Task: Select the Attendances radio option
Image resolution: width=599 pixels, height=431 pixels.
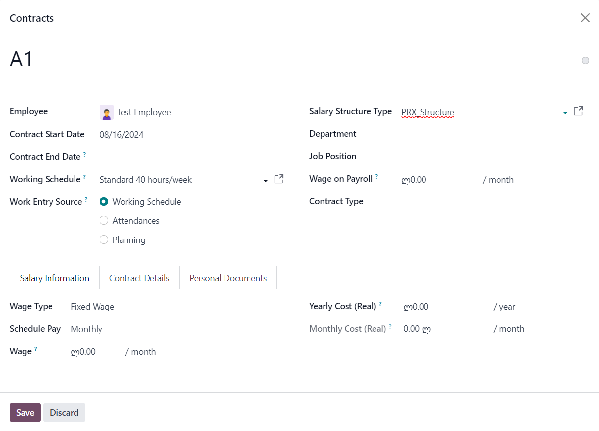Action: (104, 221)
